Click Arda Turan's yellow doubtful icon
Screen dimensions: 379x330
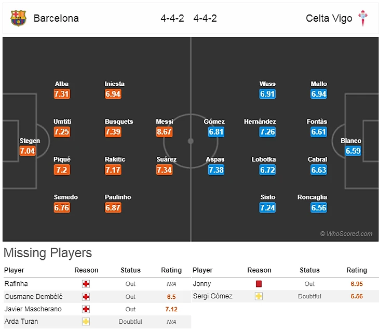pos(86,321)
